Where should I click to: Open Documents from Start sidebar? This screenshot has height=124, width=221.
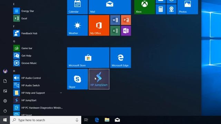coord(5,81)
